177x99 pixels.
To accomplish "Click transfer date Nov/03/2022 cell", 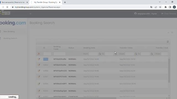I will pos(128,84).
